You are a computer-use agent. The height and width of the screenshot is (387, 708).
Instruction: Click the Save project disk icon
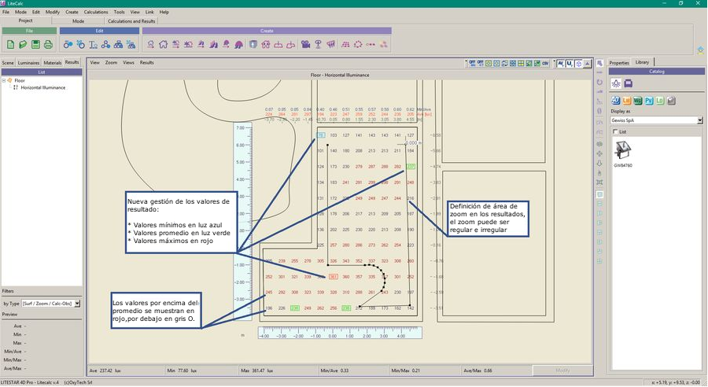(35, 44)
